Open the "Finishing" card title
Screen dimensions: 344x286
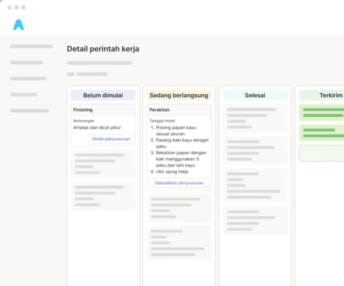(x=83, y=110)
